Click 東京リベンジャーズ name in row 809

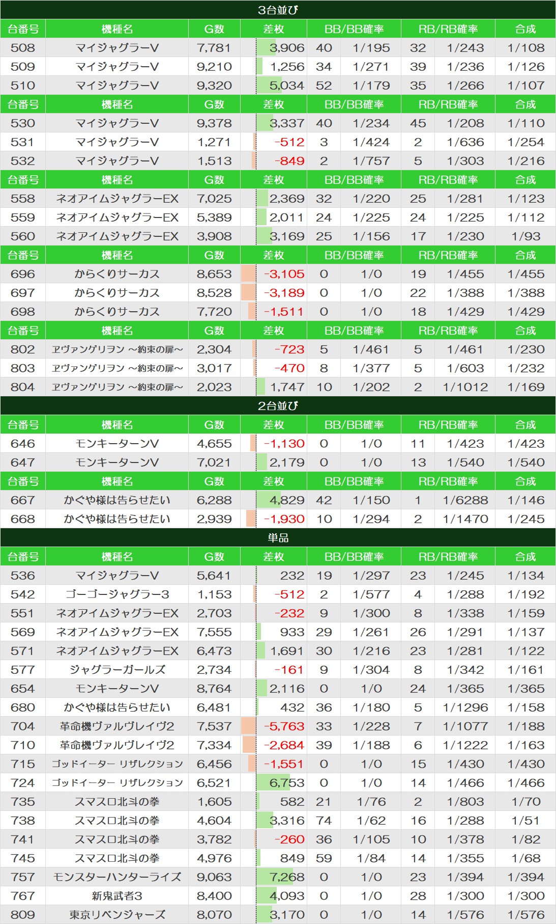tap(117, 915)
